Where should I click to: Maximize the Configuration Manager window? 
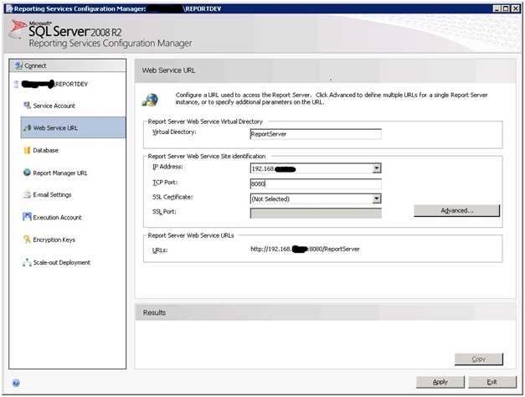[507, 8]
